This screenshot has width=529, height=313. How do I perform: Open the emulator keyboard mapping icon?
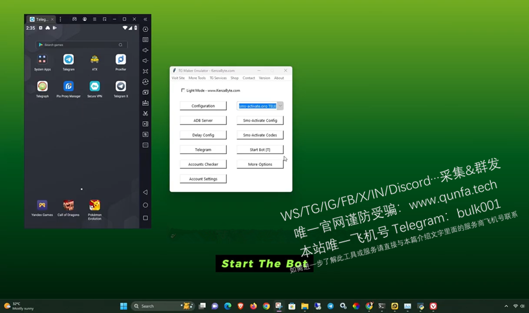pyautogui.click(x=145, y=39)
